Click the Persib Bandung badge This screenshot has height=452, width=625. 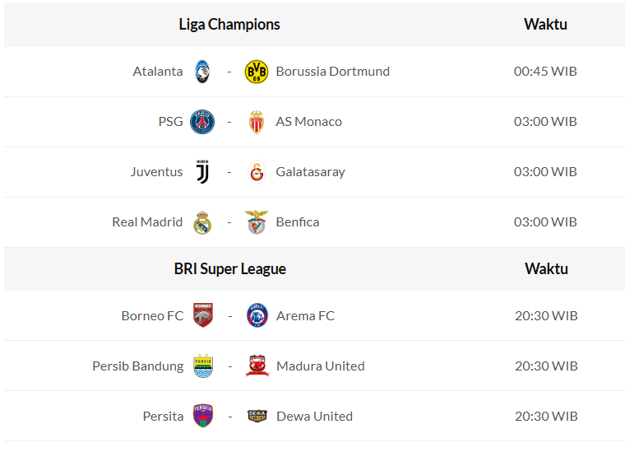click(x=203, y=366)
